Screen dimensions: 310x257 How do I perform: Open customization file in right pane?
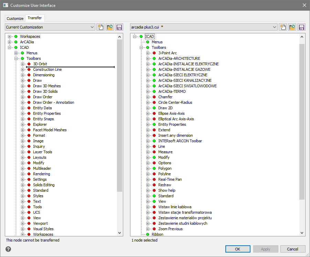click(292, 27)
